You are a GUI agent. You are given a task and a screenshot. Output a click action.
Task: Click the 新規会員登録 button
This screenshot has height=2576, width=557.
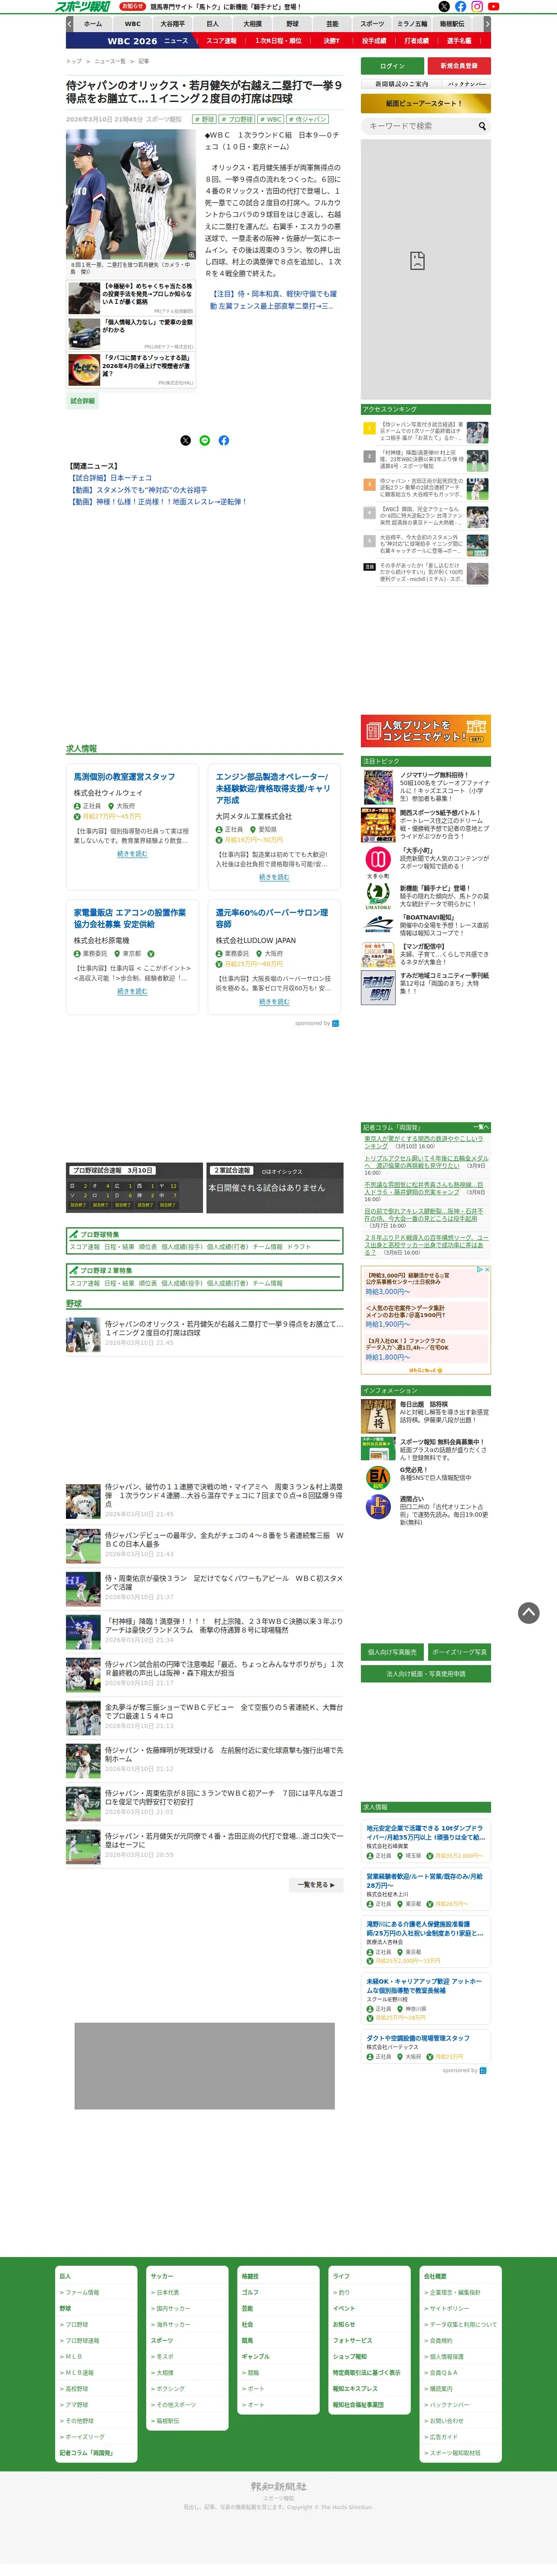(459, 66)
